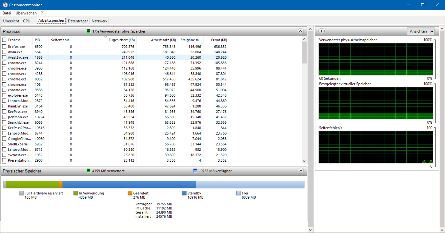Click the green 'In Verwendung' memory bar segment
This screenshot has width=445, height=233.
tap(32, 185)
